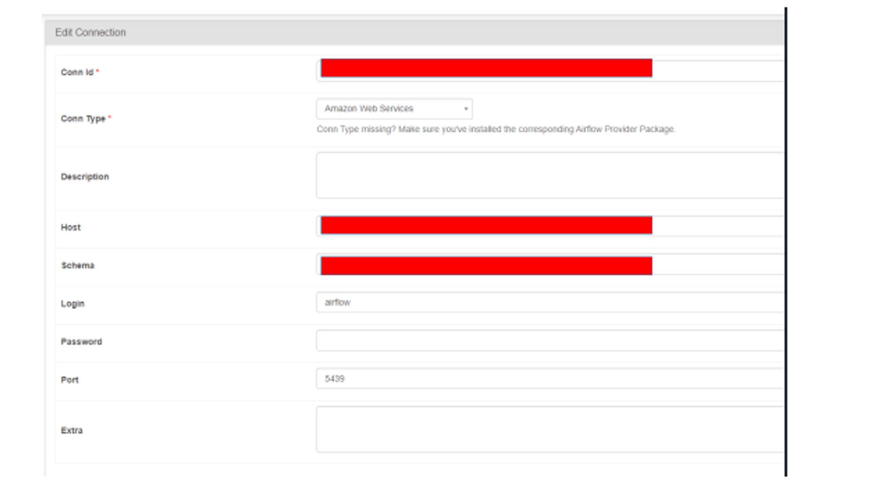Click the Login label
890x500 pixels.
click(x=73, y=304)
